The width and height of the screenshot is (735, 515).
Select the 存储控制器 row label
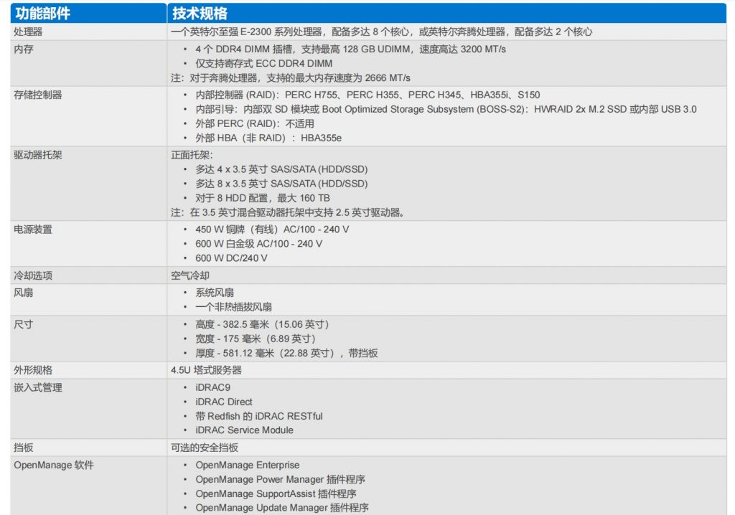point(38,95)
